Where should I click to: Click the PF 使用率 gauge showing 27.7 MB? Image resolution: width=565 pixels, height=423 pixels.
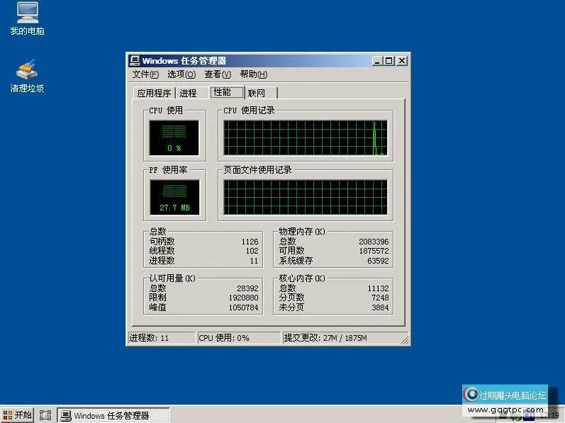(x=174, y=197)
